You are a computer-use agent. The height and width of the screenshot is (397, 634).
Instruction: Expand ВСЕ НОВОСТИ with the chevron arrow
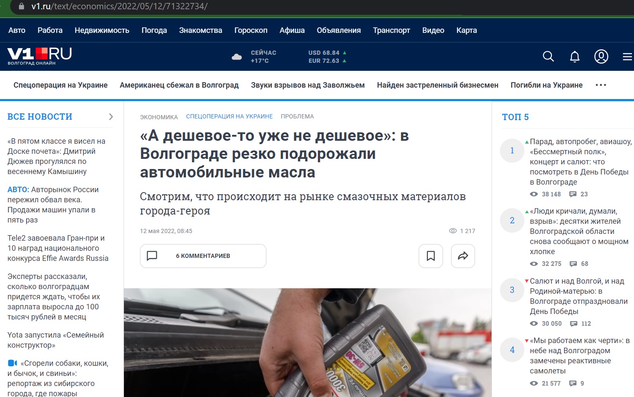click(x=111, y=117)
